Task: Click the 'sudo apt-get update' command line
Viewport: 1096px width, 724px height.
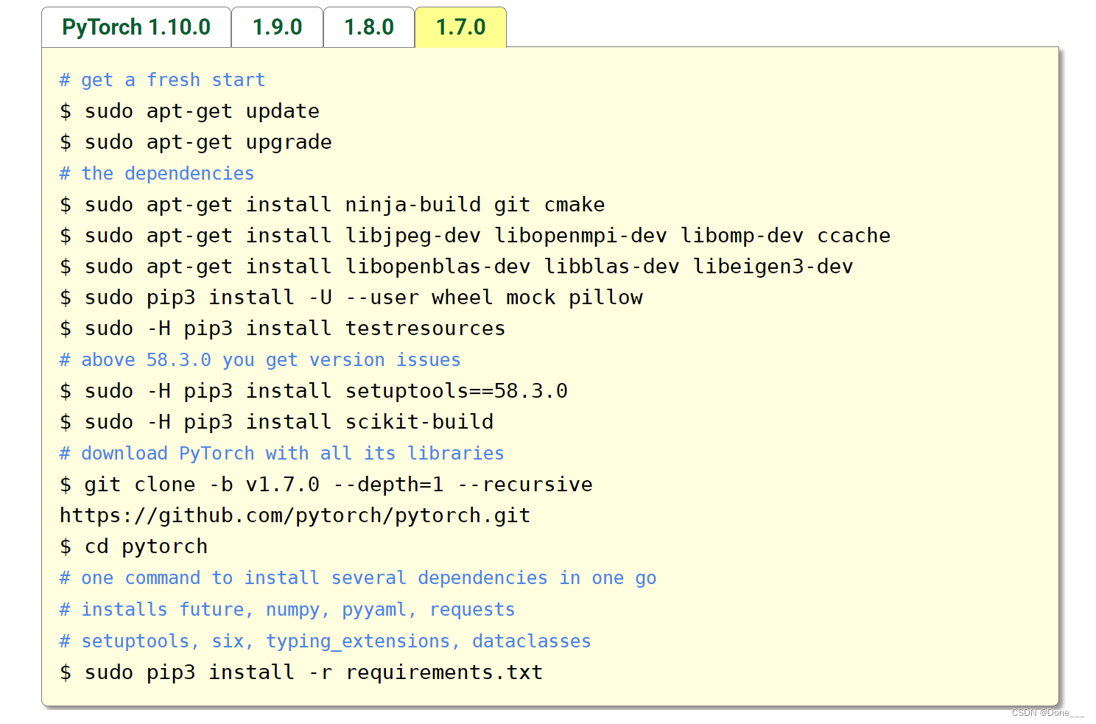Action: [x=190, y=111]
